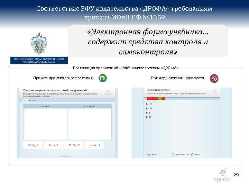Select the first answer radio option in test
The width and height of the screenshot is (249, 187).
147,104
